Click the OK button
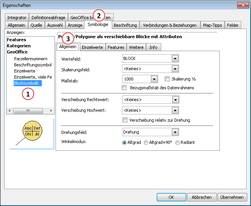This screenshot has height=206, width=251. point(171,197)
